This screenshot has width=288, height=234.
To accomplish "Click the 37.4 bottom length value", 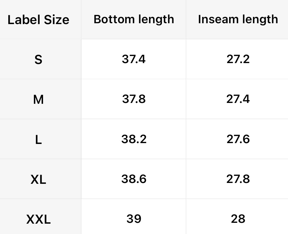I will [x=134, y=59].
